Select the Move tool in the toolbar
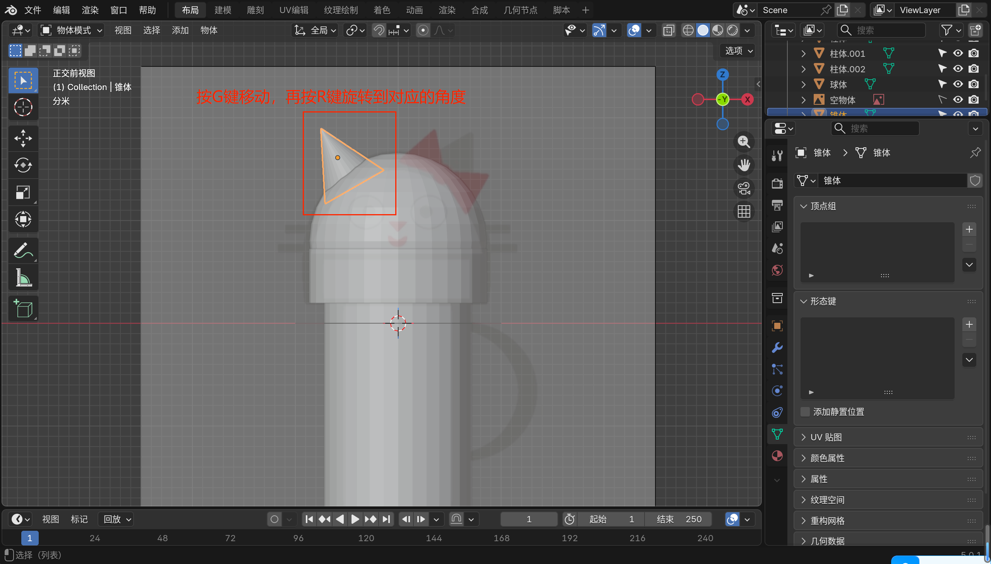Screen dimensions: 991x564 pos(23,138)
